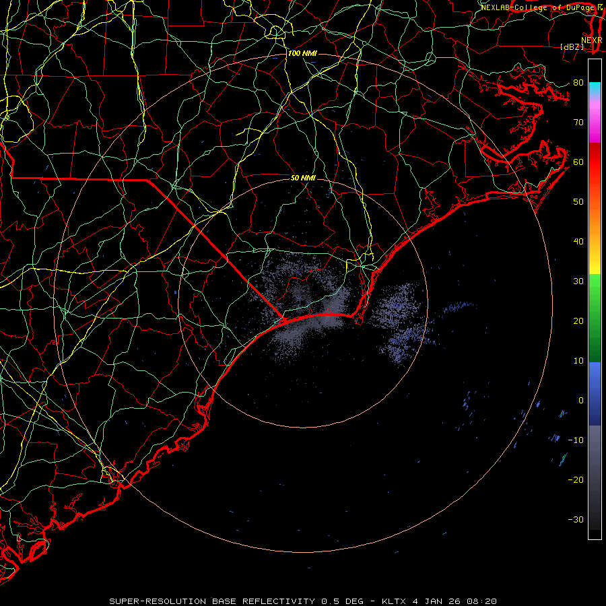
Task: Click the -10 value on the color scale
Action: [x=576, y=440]
